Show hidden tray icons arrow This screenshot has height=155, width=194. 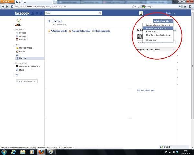tap(163, 152)
